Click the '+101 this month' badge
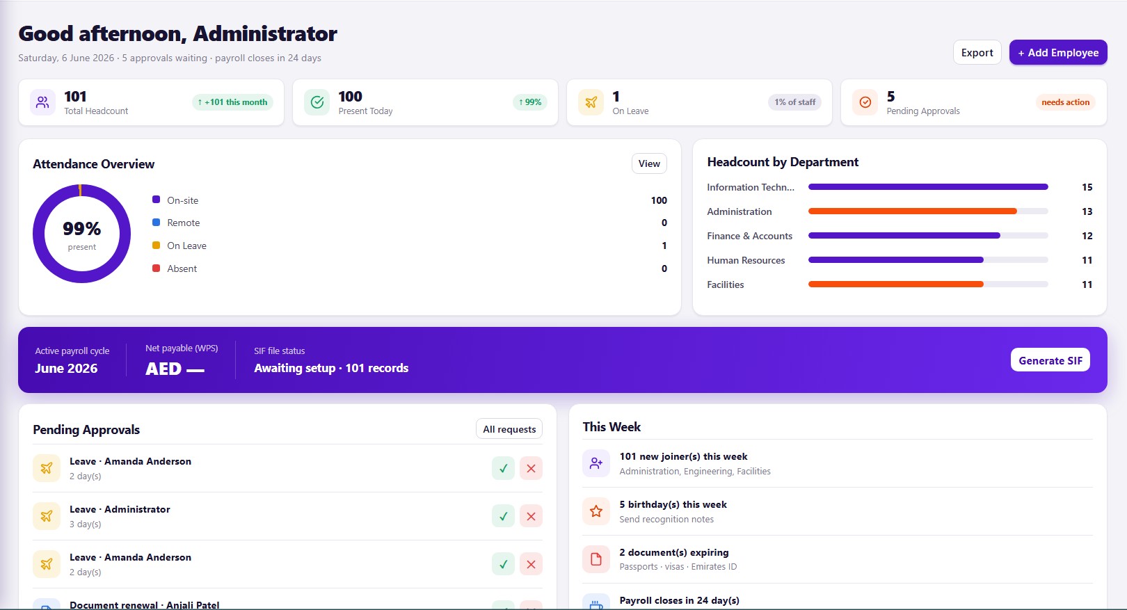 232,102
